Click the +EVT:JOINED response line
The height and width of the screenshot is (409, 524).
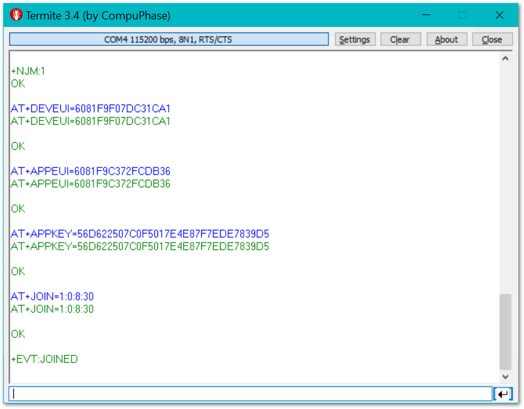pos(45,360)
